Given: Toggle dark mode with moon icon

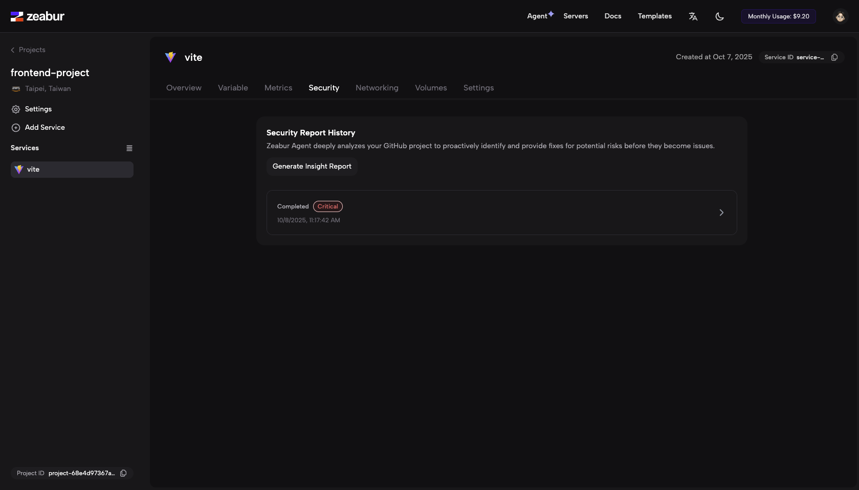Looking at the screenshot, I should (x=719, y=16).
